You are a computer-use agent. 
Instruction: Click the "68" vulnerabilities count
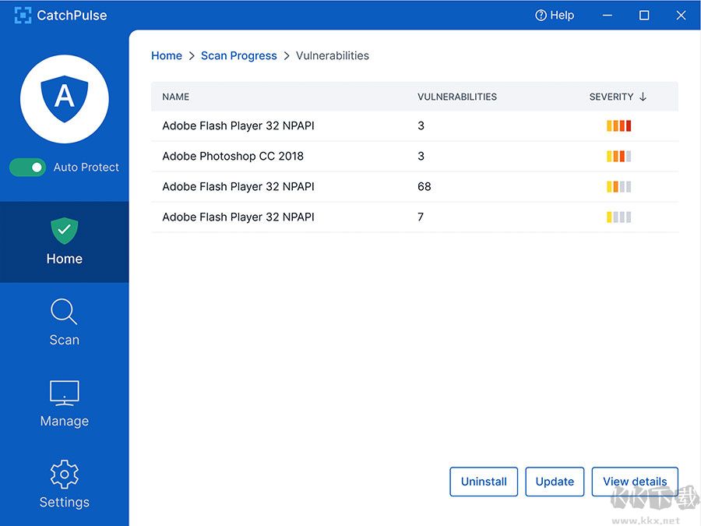coord(424,186)
